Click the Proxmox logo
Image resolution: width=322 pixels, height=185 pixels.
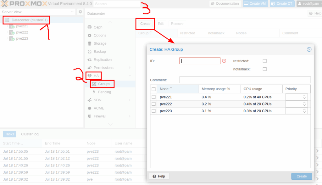pos(24,3)
